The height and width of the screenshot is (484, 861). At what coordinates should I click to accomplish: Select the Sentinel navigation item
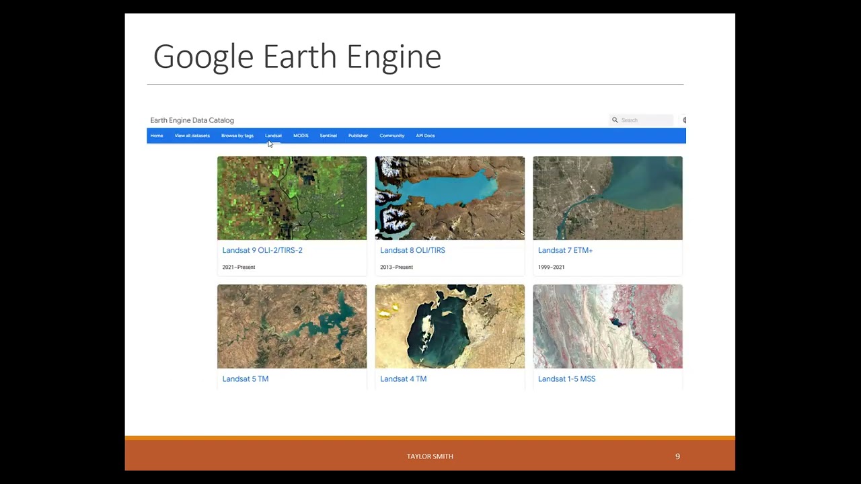(328, 136)
